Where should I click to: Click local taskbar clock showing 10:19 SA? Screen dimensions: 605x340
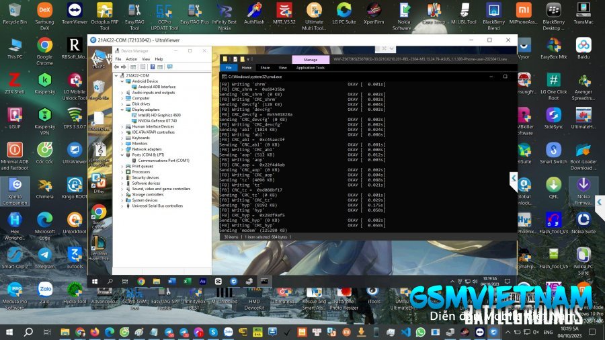pos(569,332)
